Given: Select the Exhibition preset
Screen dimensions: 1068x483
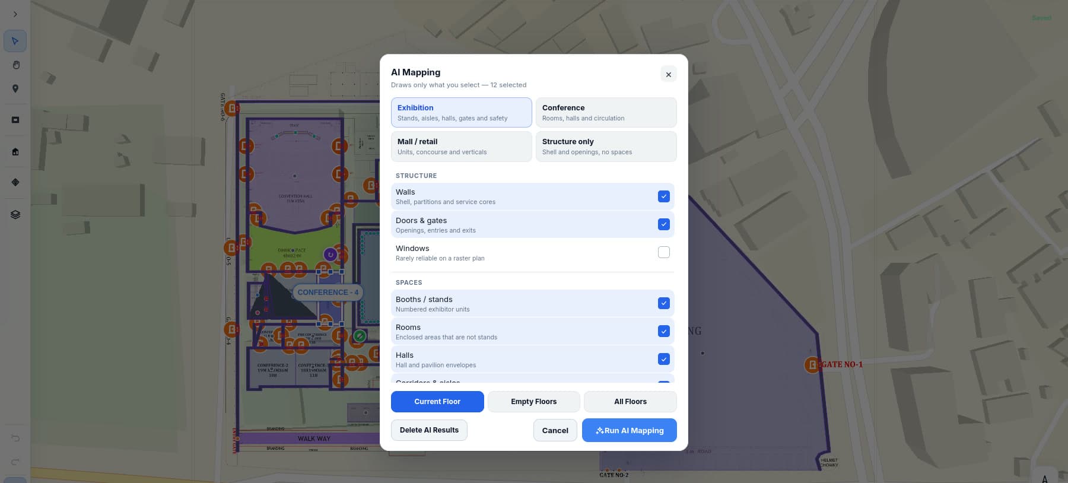Looking at the screenshot, I should point(462,112).
